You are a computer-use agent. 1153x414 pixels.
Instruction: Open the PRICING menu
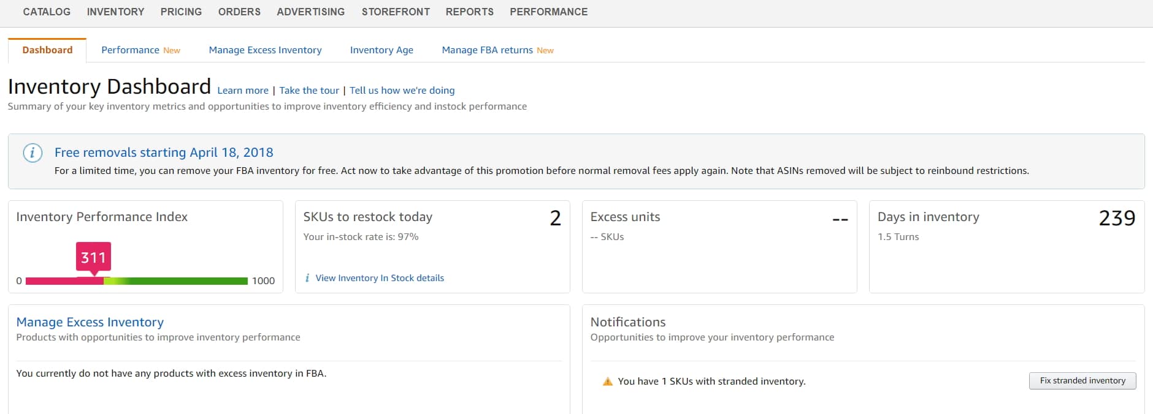click(181, 12)
